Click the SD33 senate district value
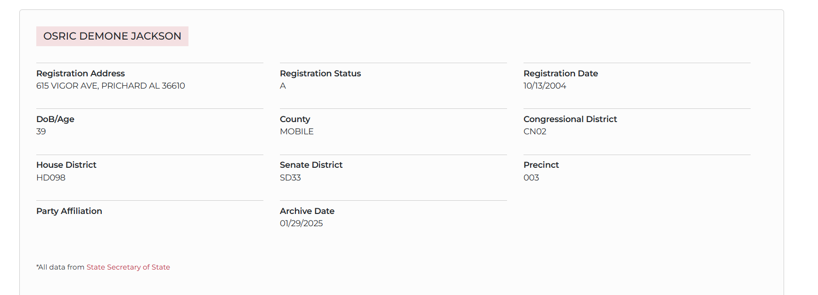818x295 pixels. pyautogui.click(x=290, y=178)
